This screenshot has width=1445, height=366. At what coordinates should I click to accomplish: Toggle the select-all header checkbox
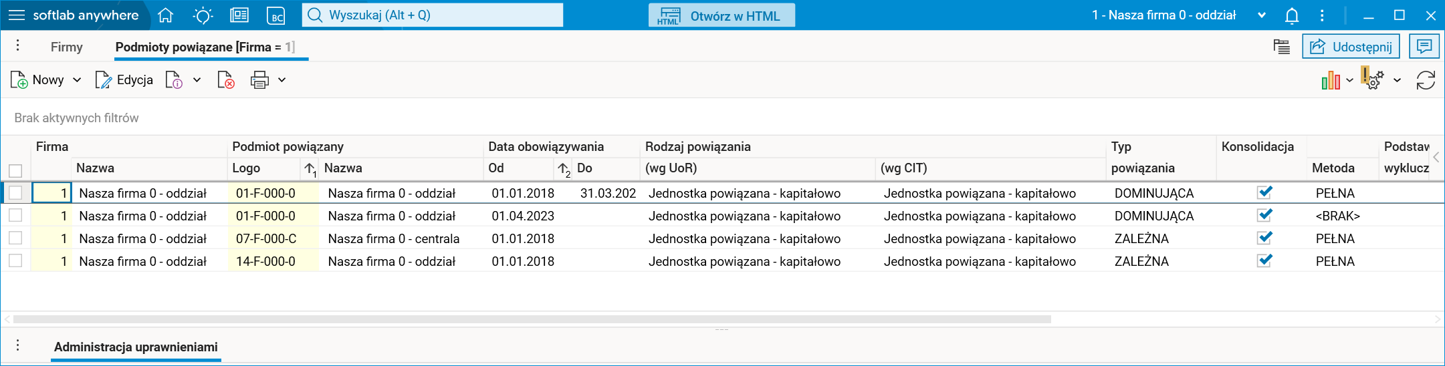pos(15,170)
